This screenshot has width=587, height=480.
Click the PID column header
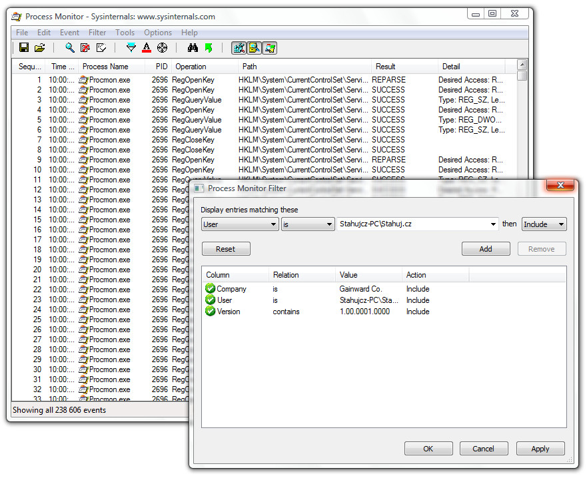click(x=158, y=67)
